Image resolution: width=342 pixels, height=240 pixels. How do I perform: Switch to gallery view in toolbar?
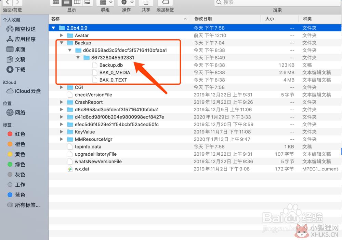88,2
